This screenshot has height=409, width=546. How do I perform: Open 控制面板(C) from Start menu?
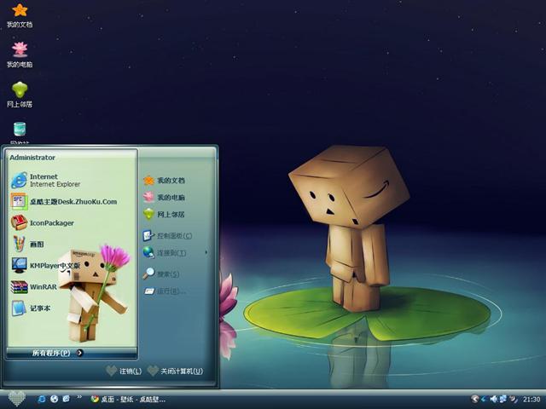pyautogui.click(x=173, y=236)
